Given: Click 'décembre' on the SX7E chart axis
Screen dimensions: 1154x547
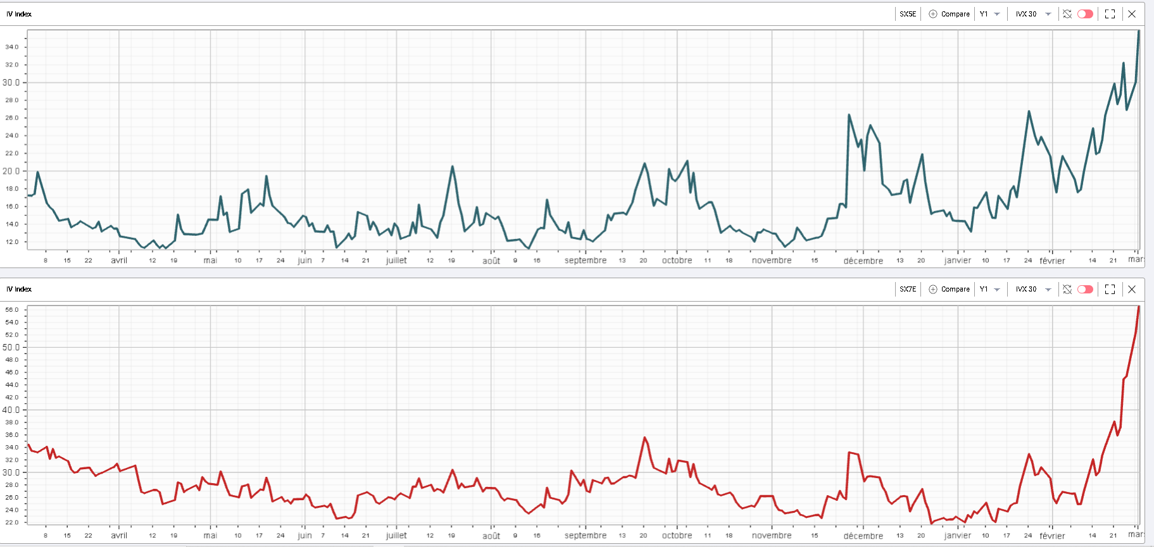Looking at the screenshot, I should click(x=863, y=536).
